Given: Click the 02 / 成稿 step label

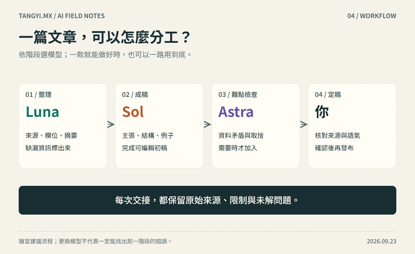Looking at the screenshot, I should pos(135,95).
